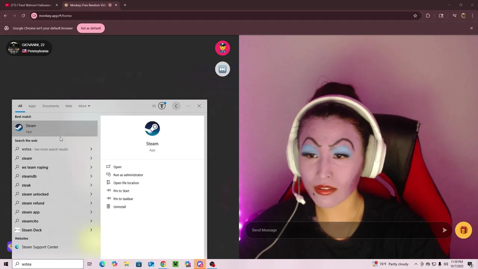Viewport: 478px width, 269px height.
Task: Click the Windows Start button
Action: point(6,264)
